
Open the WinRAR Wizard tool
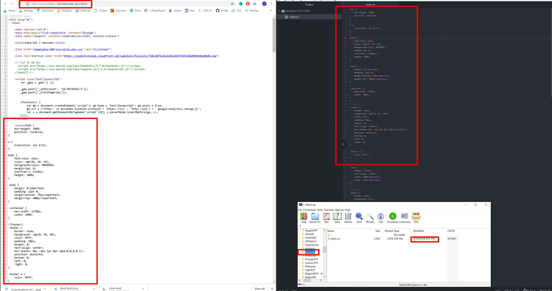370,217
